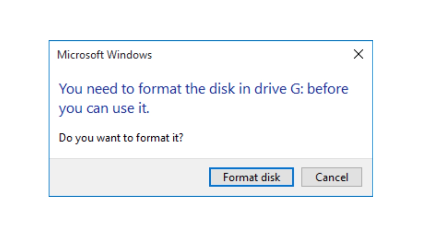The width and height of the screenshot is (422, 237).
Task: Proceed with formatting by clicking Format disk
Action: [251, 177]
